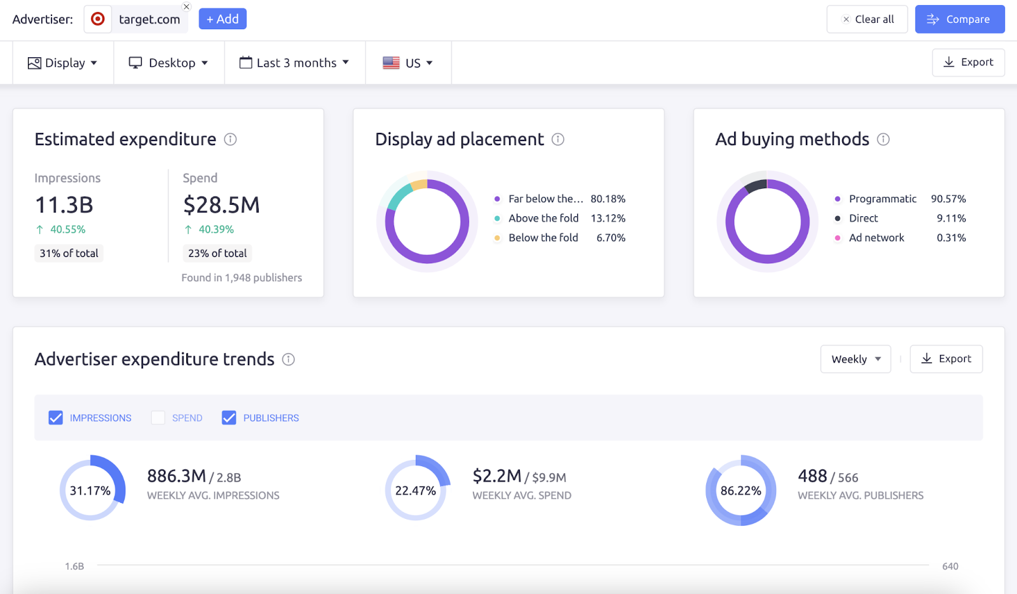This screenshot has height=594, width=1017.
Task: Open the Advertiser expenditure trends info tooltip
Action: [289, 359]
